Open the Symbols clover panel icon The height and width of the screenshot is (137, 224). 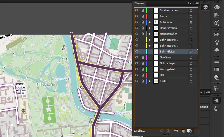217,50
